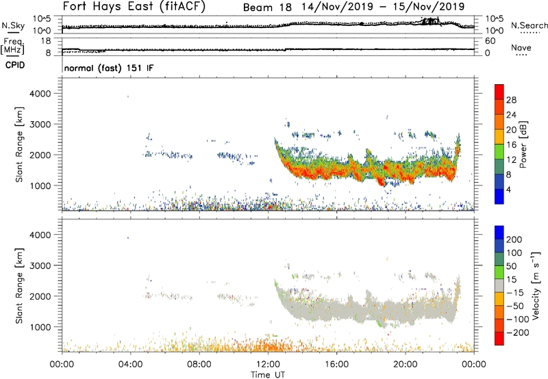Click the "12:00" time axis label
Image resolution: width=548 pixels, height=379 pixels.
point(268,365)
